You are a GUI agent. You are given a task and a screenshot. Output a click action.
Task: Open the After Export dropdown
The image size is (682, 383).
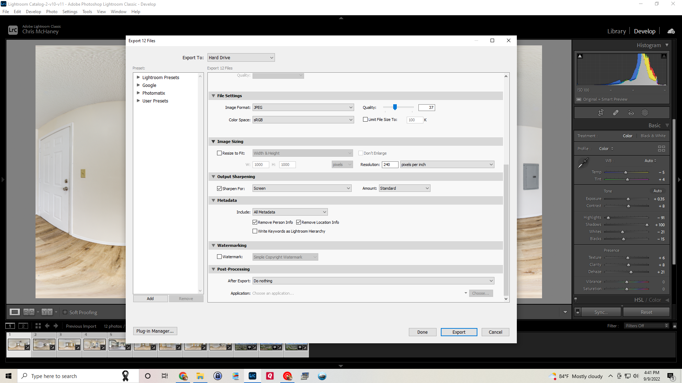tap(373, 281)
